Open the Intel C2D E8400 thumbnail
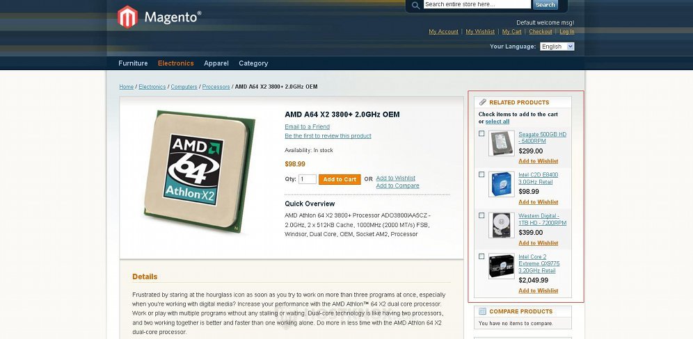 click(x=501, y=184)
